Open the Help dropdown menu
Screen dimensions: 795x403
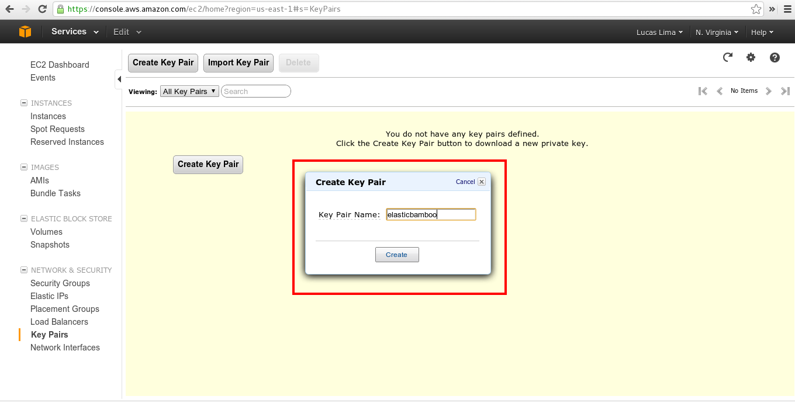pyautogui.click(x=762, y=32)
